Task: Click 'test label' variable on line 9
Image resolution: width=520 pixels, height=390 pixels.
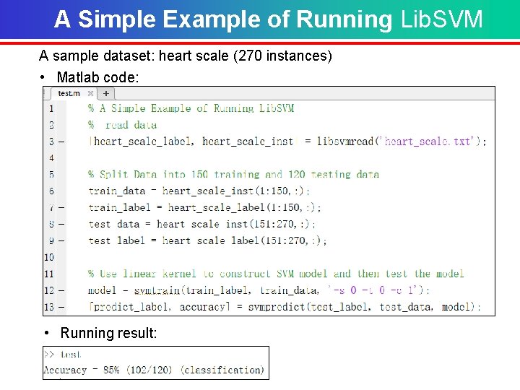Action: [x=117, y=240]
